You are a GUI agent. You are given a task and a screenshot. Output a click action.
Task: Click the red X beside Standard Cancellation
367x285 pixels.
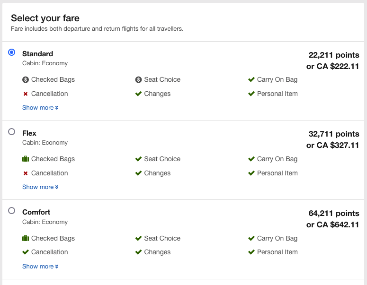[x=26, y=94]
